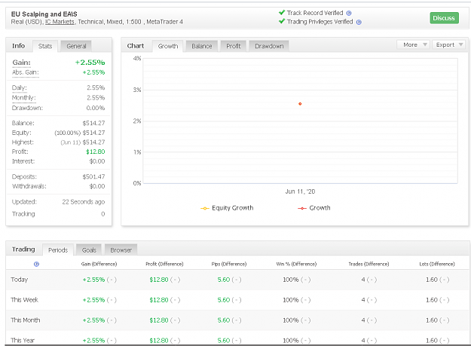This screenshot has width=471, height=346.
Task: Toggle Growth legend series
Action: pos(314,208)
